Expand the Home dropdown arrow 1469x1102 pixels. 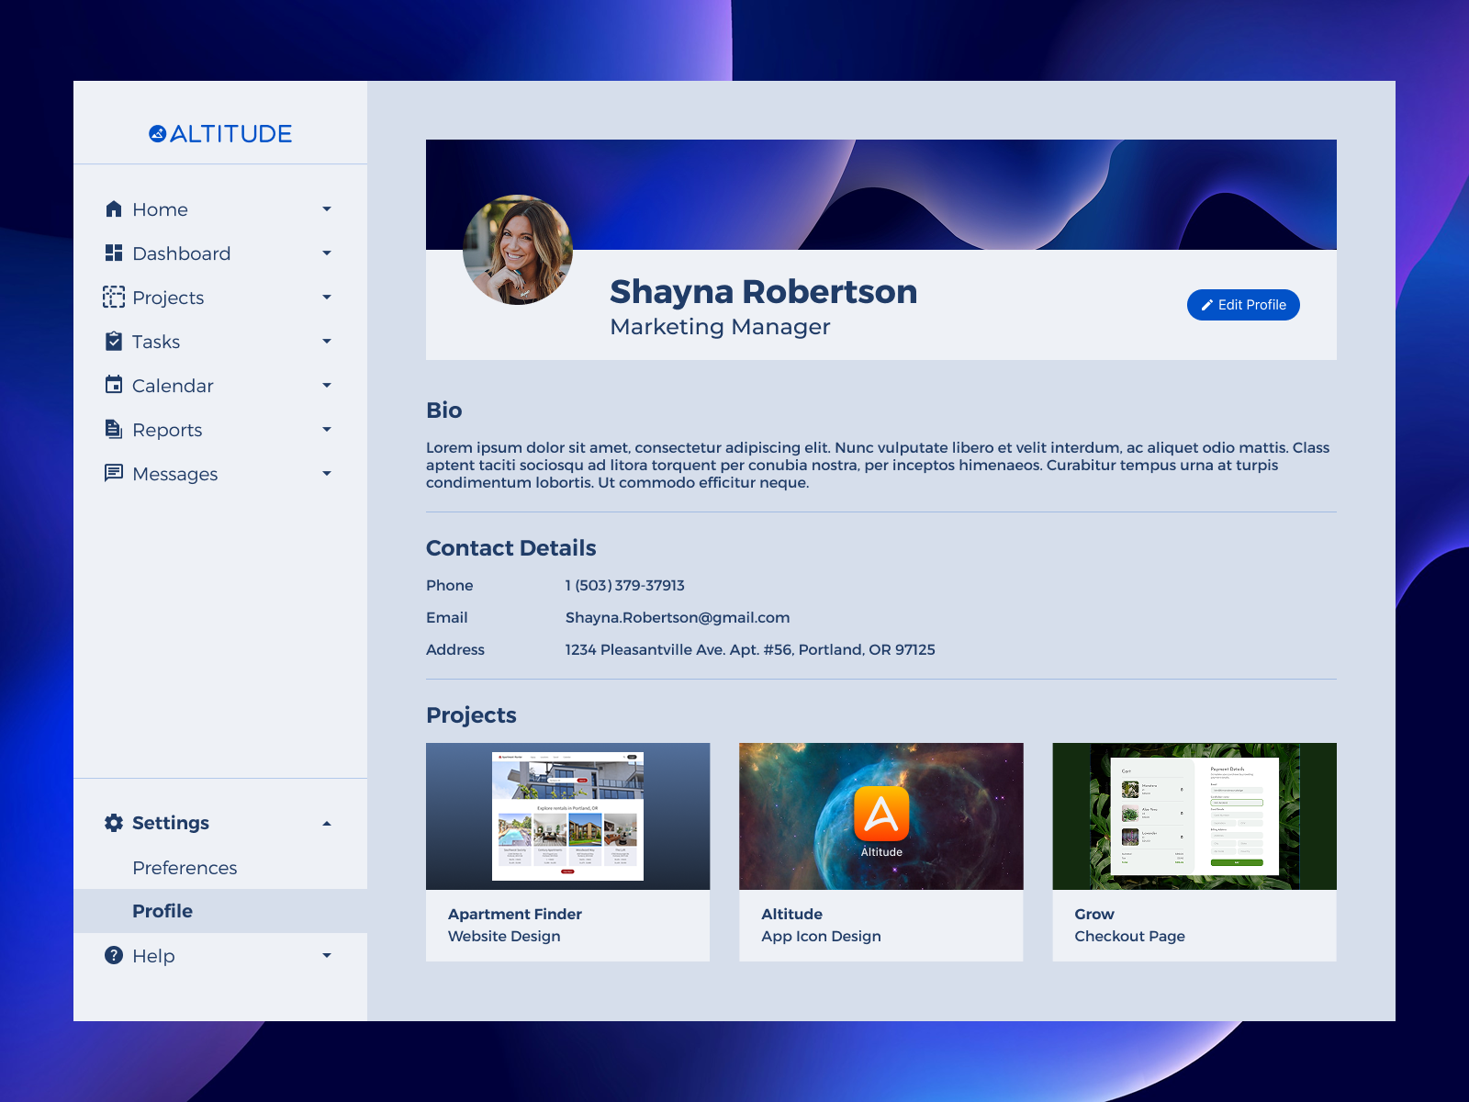[x=327, y=208]
